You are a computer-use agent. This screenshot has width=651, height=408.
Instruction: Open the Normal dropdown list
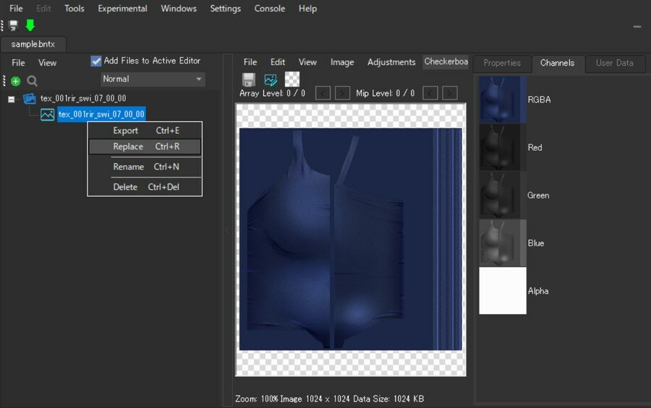pos(153,79)
